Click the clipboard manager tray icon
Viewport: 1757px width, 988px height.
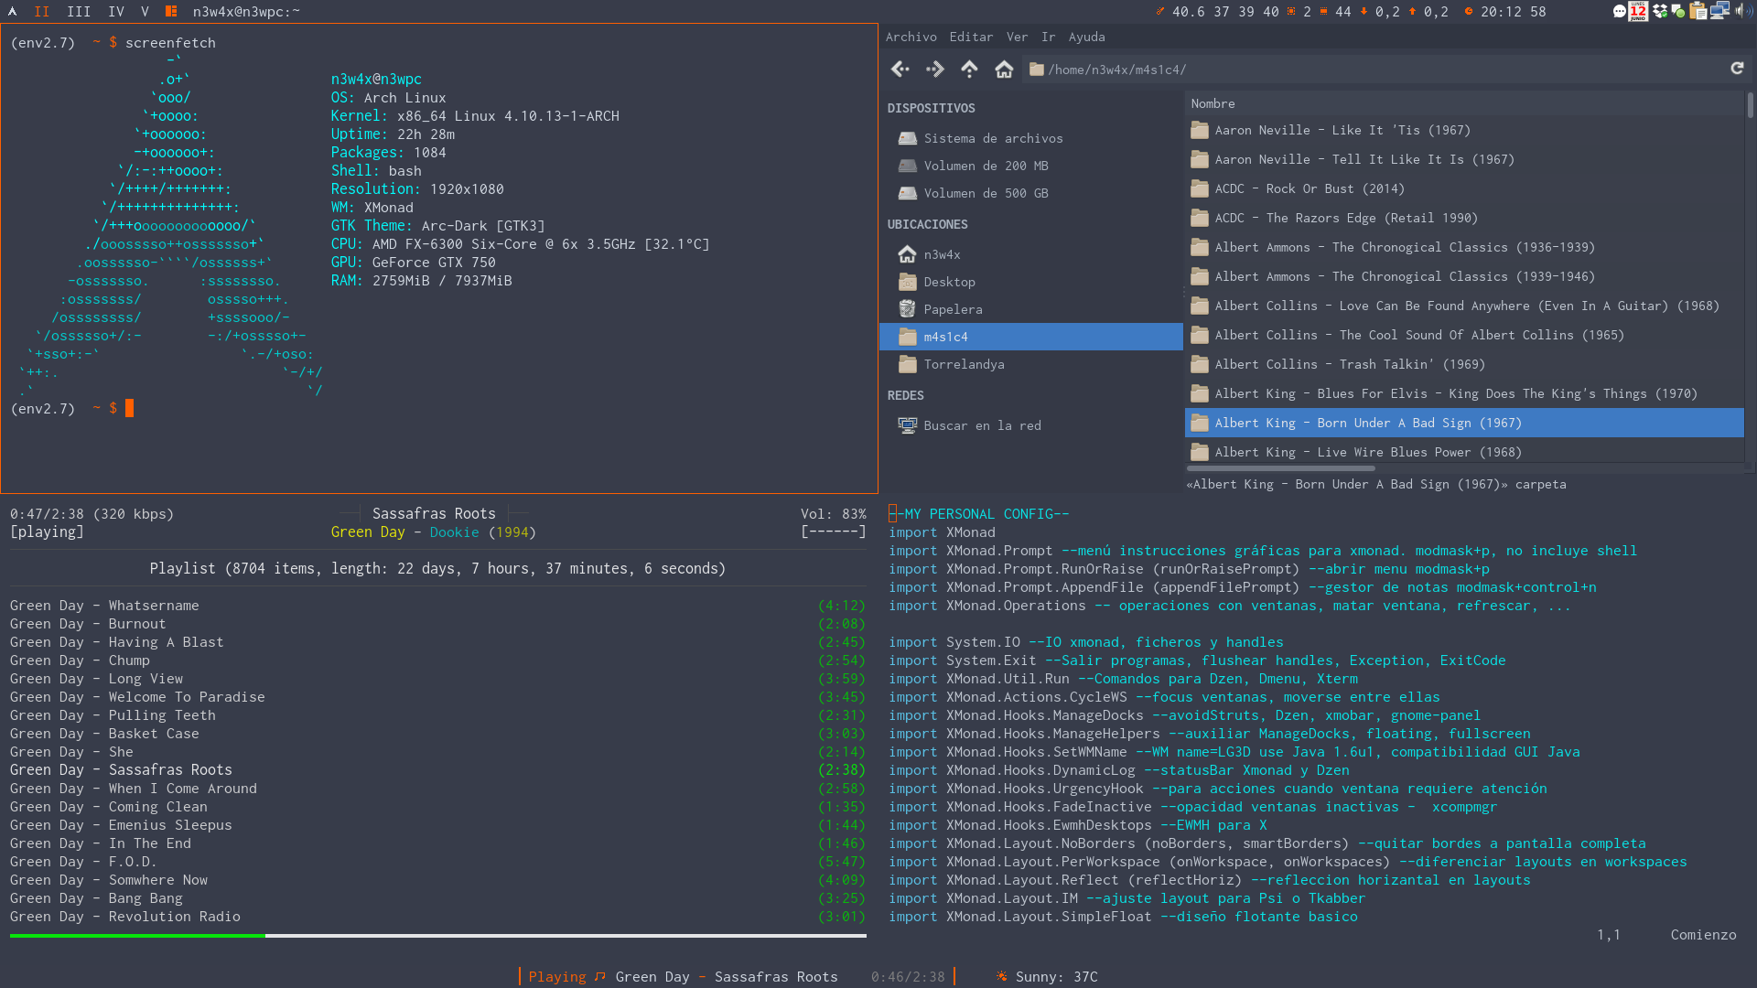(1698, 11)
